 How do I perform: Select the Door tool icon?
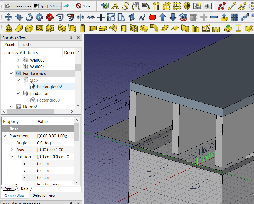tap(124, 28)
